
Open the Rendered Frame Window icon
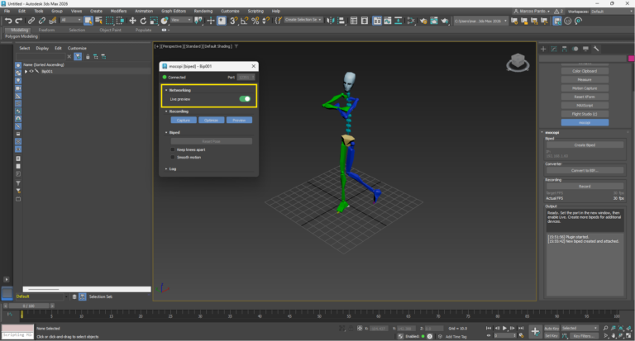[x=434, y=20]
